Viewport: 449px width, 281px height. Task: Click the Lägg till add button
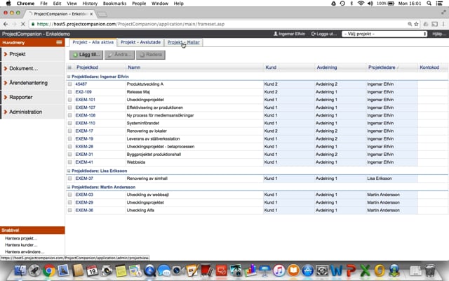tap(86, 55)
